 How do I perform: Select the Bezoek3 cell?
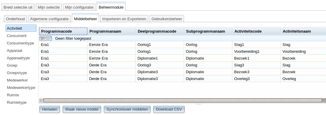(256, 72)
